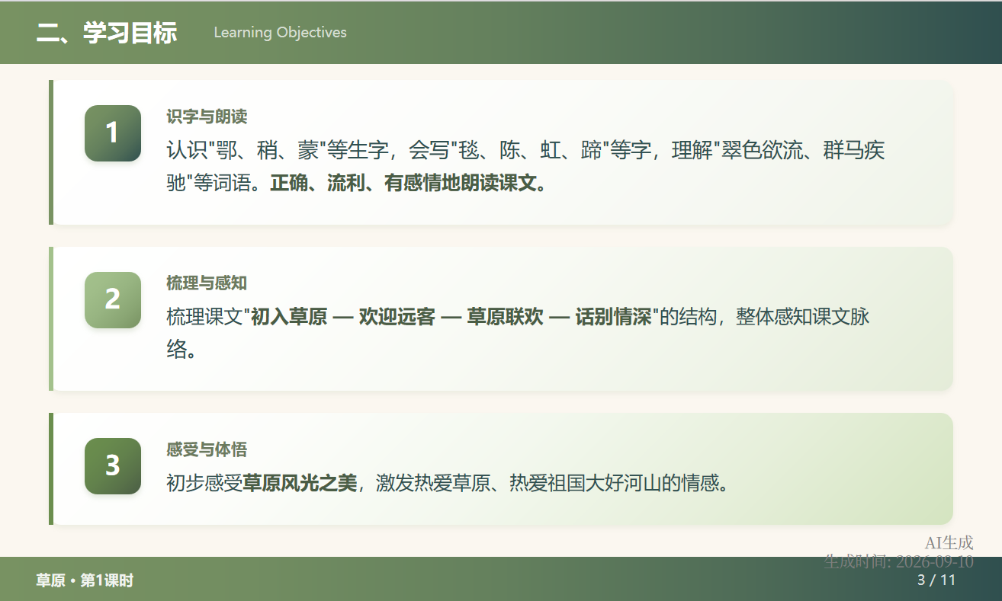The image size is (1002, 601).
Task: Click the number 2 badge icon
Action: coord(113,300)
